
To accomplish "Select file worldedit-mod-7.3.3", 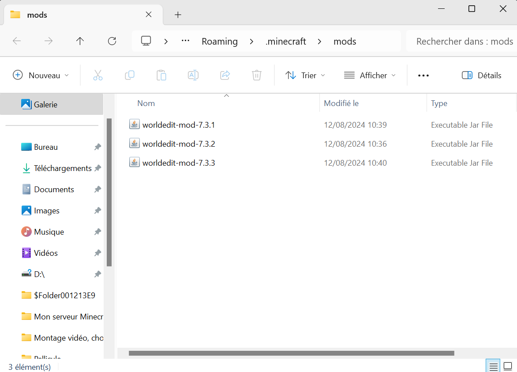I will tap(179, 163).
